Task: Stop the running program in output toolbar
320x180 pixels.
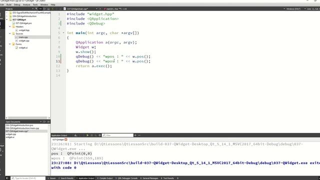Action: [x=91, y=135]
